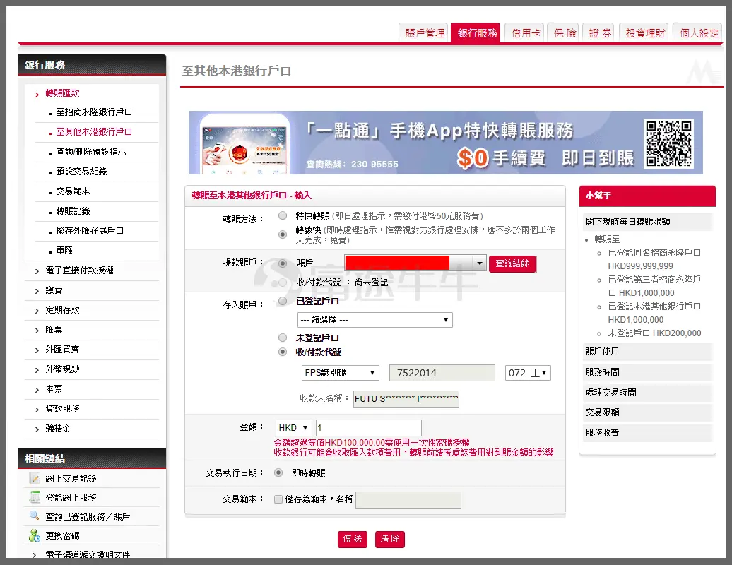The image size is (732, 565).
Task: Click the chevron icon beside 電子直接付款授權
Action: point(37,270)
